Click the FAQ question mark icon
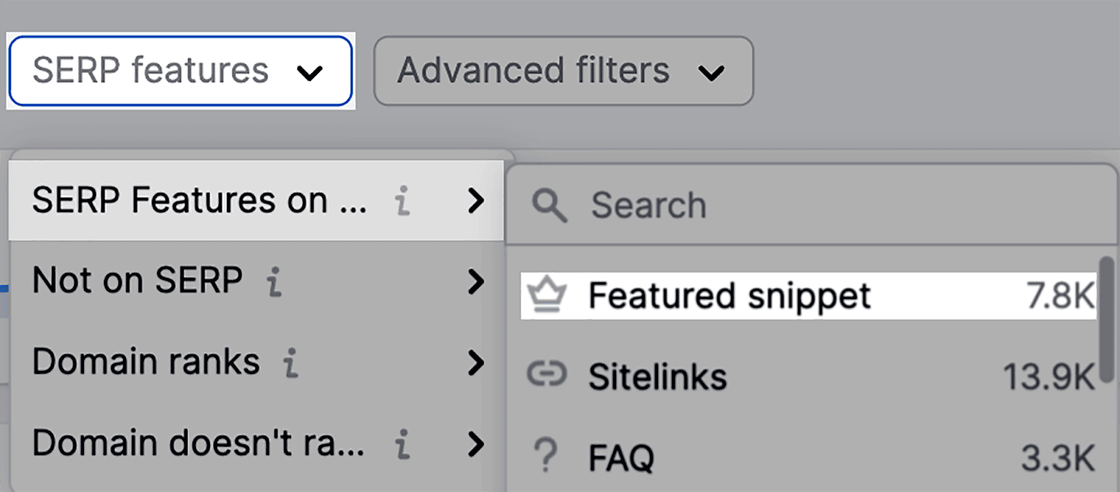This screenshot has width=1120, height=492. tap(545, 456)
